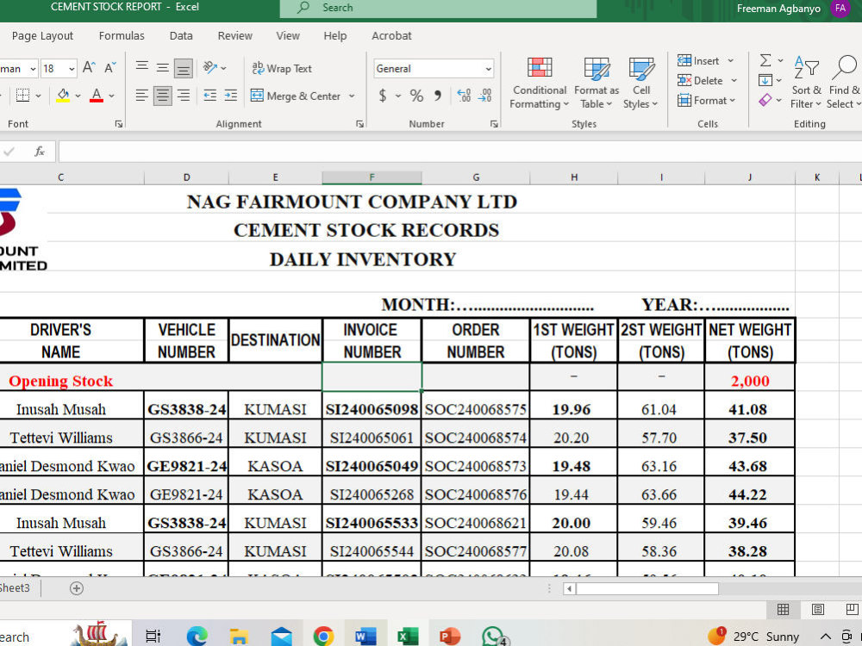Open Word from the taskbar
The image size is (862, 646).
(365, 637)
